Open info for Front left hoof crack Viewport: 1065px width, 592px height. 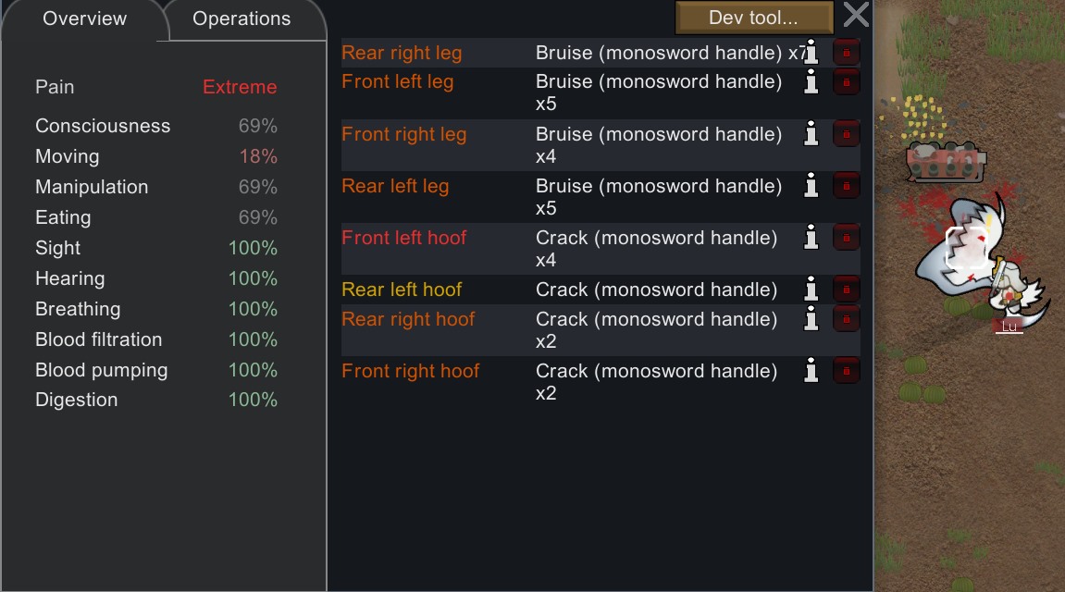(x=811, y=238)
